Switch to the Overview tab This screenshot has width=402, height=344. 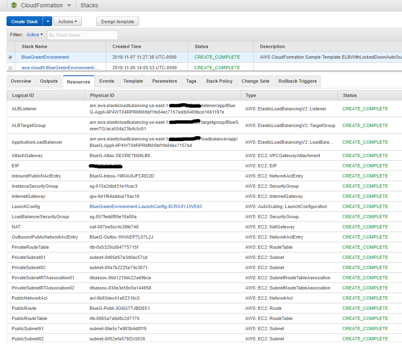(21, 81)
